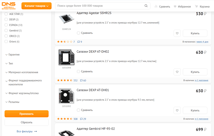
Task: Expand Формат поддерживаемого накопителя filter
Action: [24, 82]
